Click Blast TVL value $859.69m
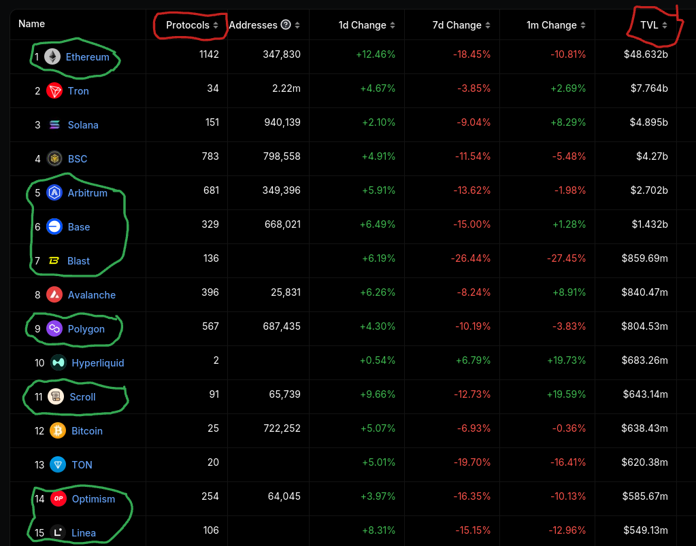Screen dimensions: 696x546 pos(644,258)
